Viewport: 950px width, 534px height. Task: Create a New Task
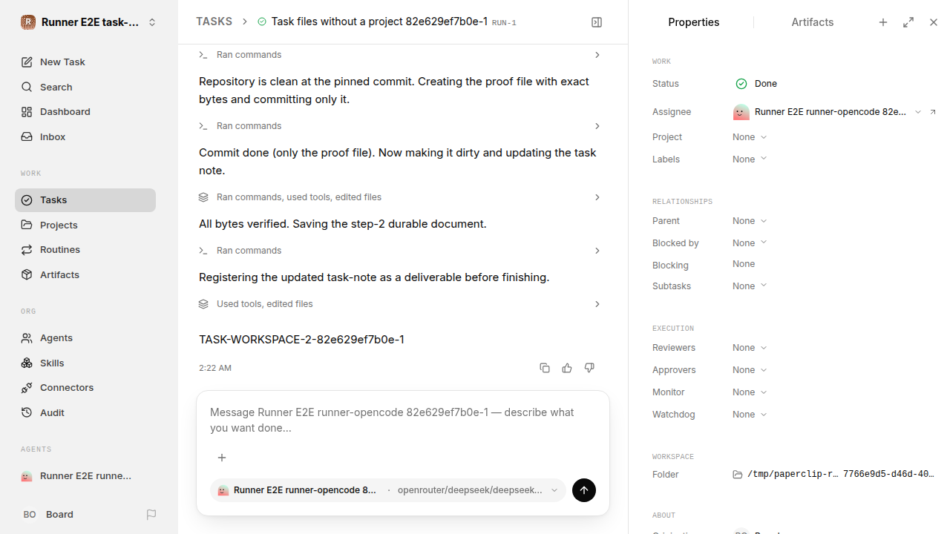[x=85, y=62]
